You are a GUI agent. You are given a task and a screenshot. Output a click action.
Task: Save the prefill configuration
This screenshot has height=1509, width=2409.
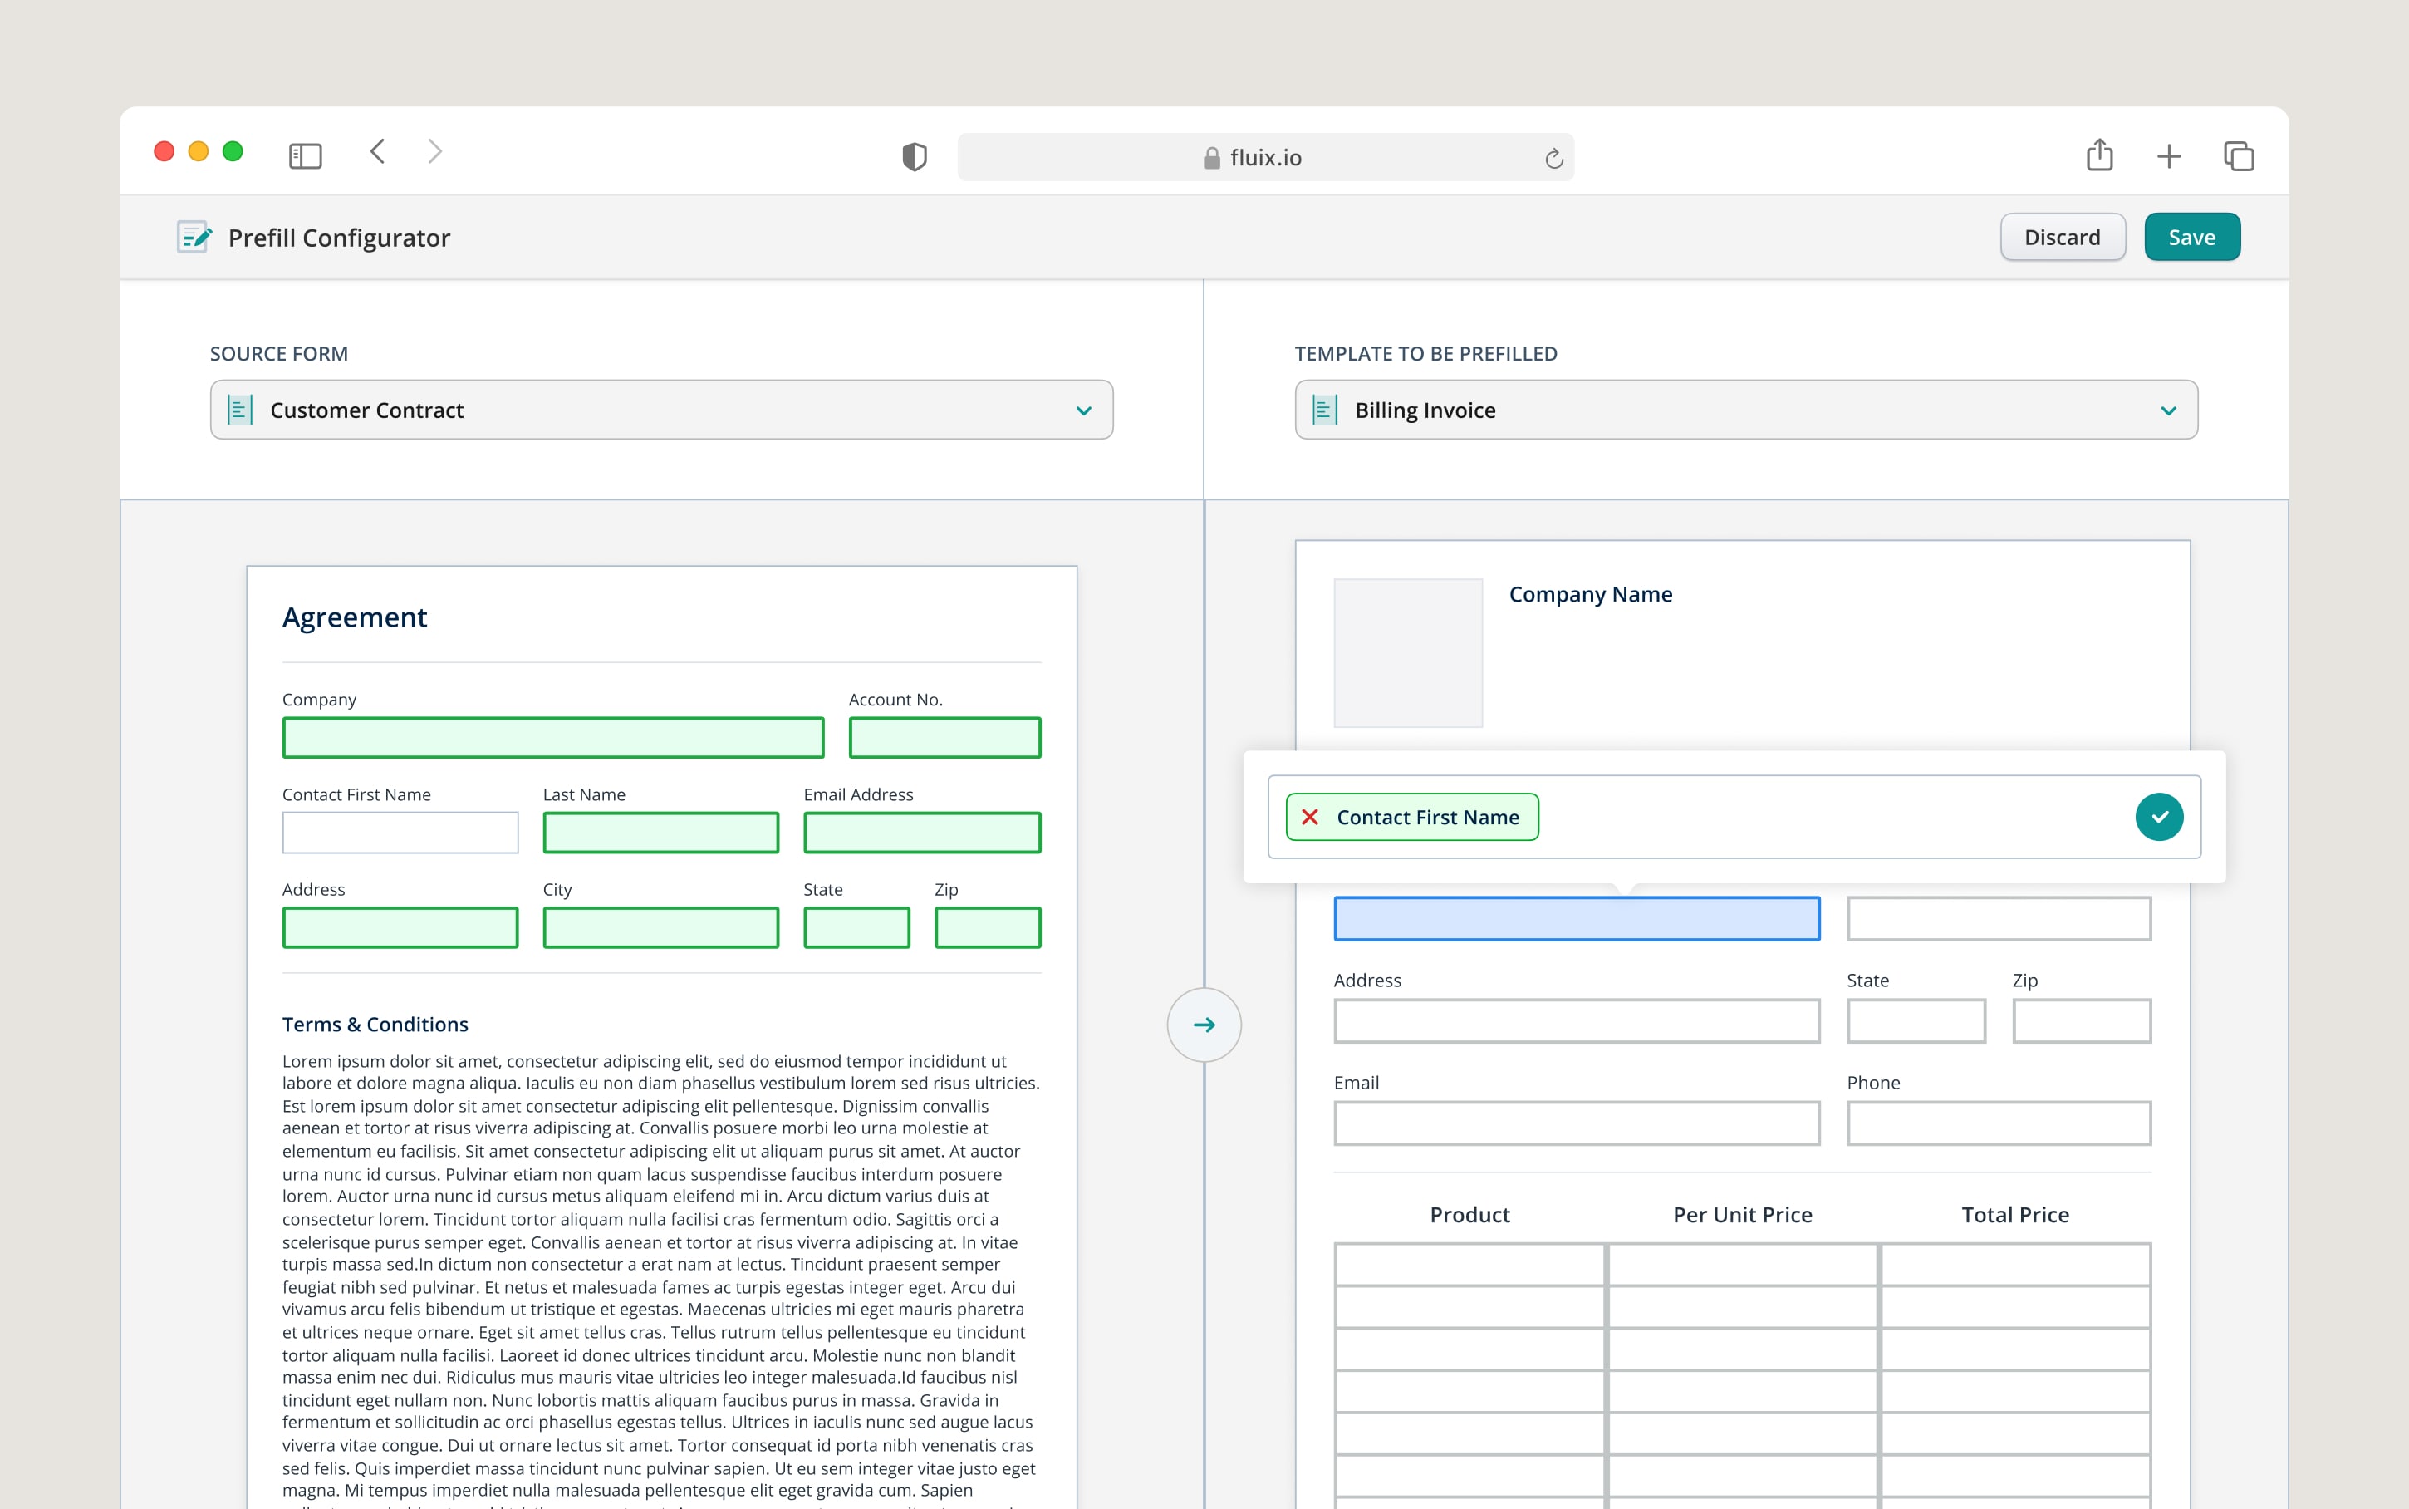[2191, 238]
